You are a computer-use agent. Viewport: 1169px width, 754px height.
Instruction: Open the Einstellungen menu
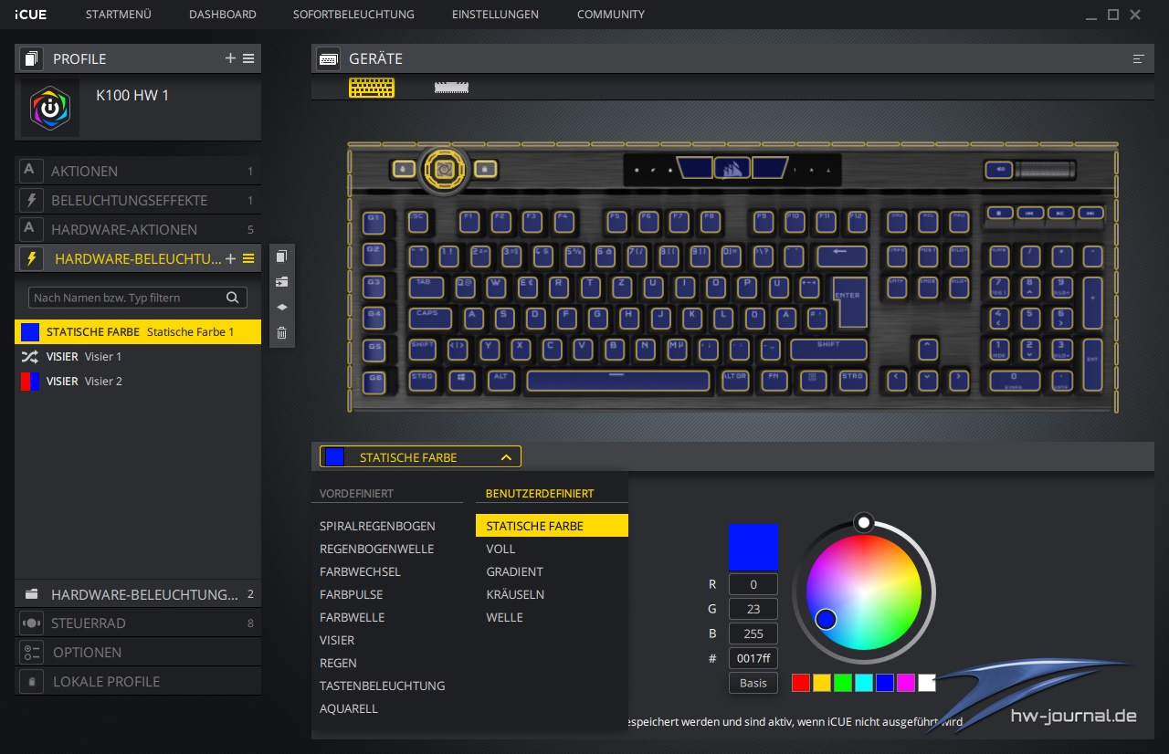click(495, 15)
